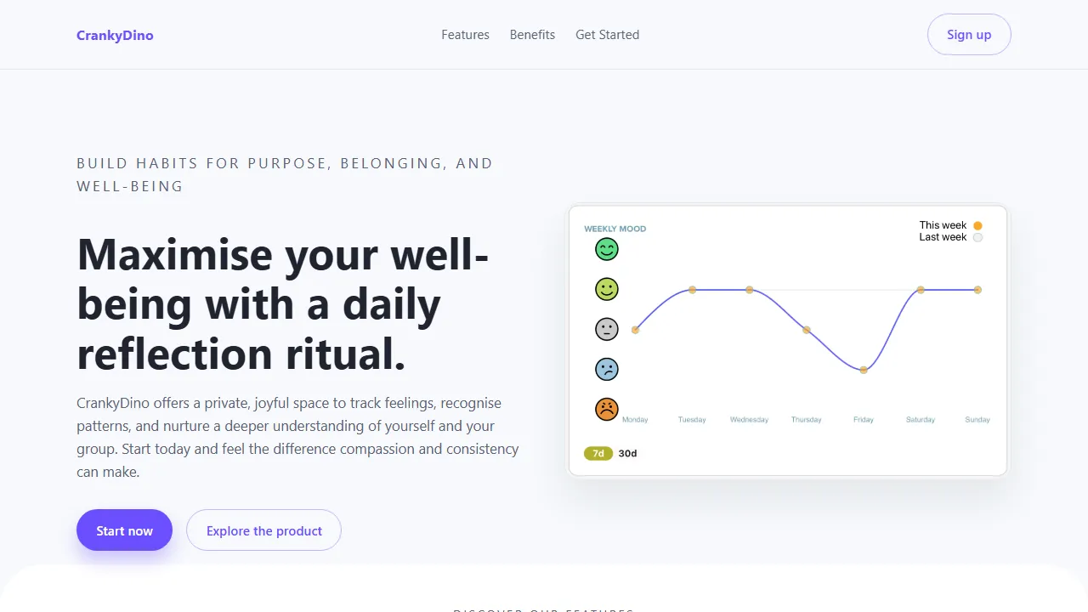
Task: Select Tuesday's mood data point on the line
Action: click(692, 289)
